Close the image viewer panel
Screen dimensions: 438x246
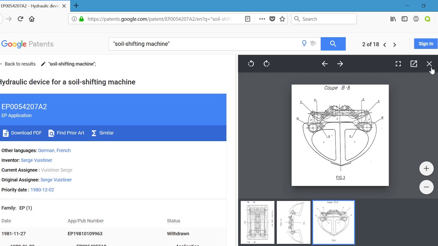click(x=429, y=64)
